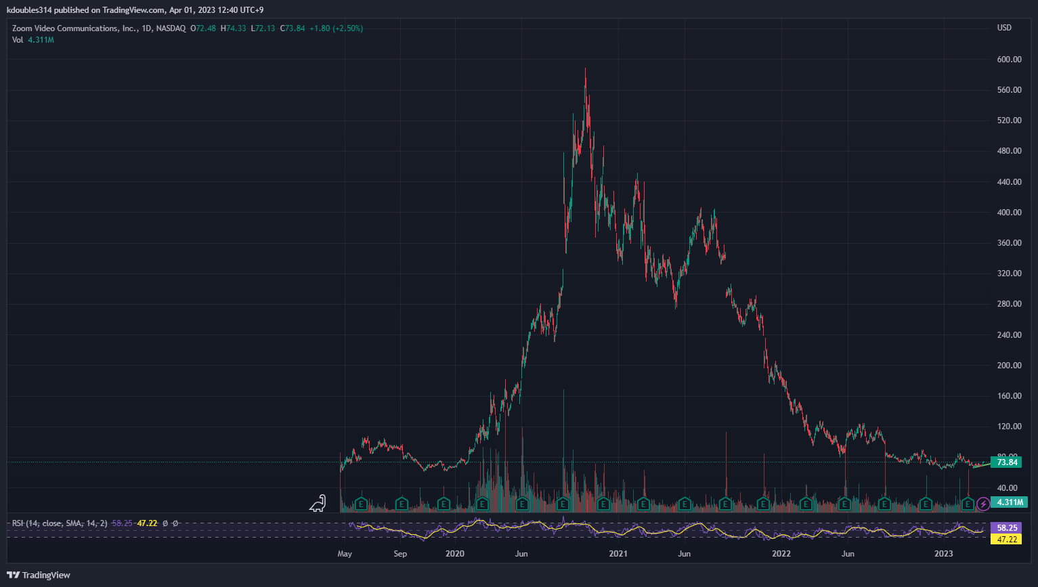Click the 2021 label on the time axis

pyautogui.click(x=618, y=554)
